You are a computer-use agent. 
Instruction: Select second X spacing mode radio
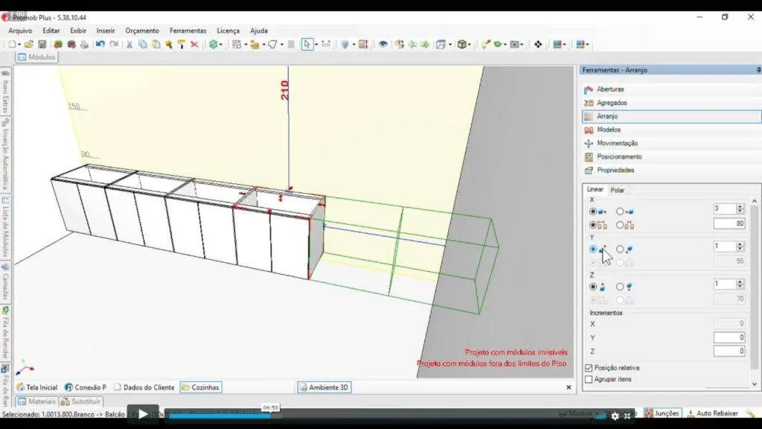[x=620, y=225]
